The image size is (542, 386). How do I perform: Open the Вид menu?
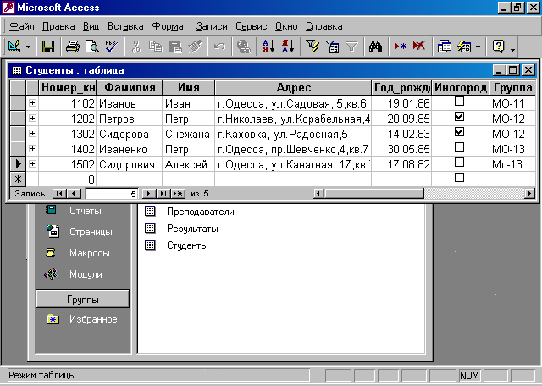point(91,26)
